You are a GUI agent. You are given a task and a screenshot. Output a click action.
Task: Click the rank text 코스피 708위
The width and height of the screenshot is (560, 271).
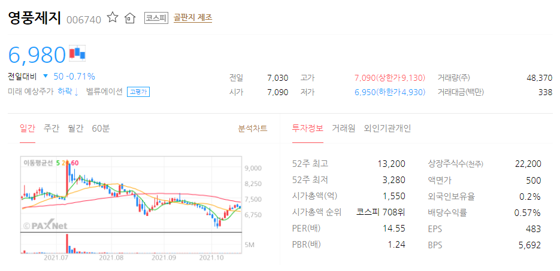(x=381, y=212)
